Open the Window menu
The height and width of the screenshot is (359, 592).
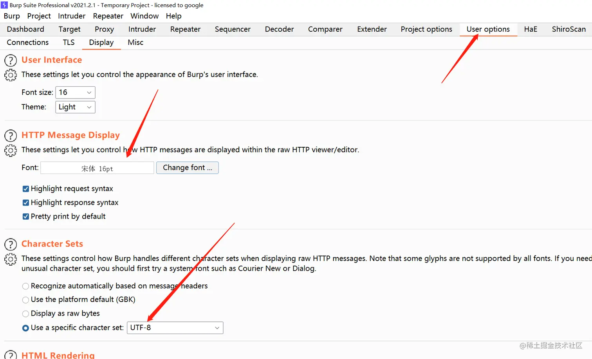[144, 16]
